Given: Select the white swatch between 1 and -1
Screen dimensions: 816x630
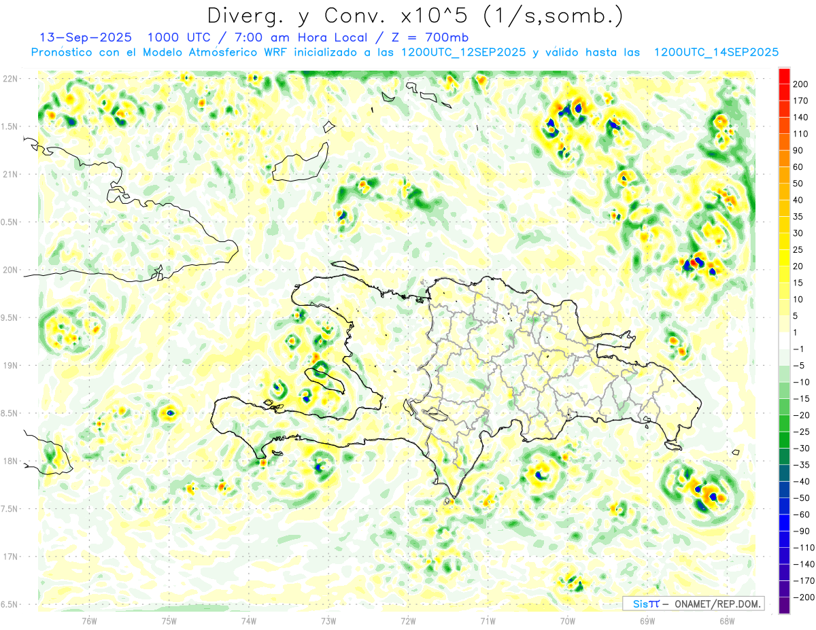Looking at the screenshot, I should pos(784,340).
